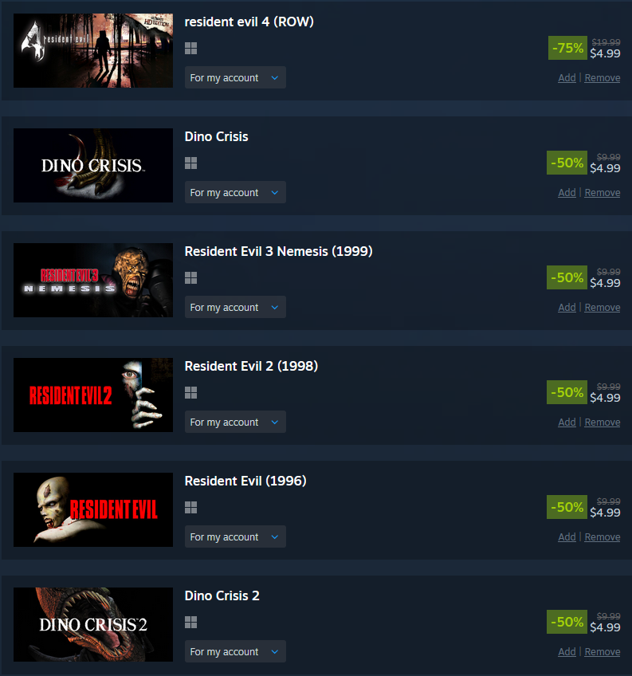Click the -75% discount badge
This screenshot has width=632, height=676.
tap(567, 48)
